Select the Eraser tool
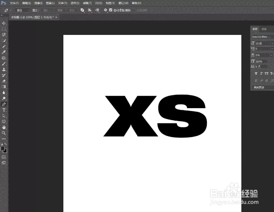Viewport: 274px width, 212px height. [x=4, y=81]
